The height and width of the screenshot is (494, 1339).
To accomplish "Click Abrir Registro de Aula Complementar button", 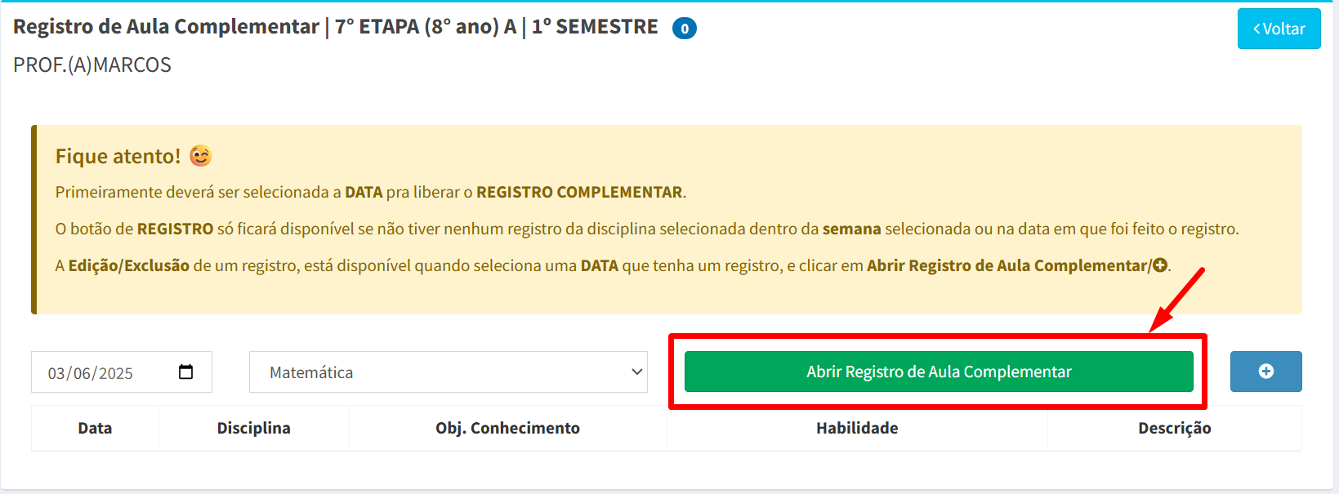I will pos(939,372).
